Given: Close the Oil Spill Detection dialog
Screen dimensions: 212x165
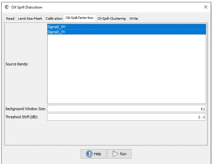Looking at the screenshot, I should (x=206, y=7).
